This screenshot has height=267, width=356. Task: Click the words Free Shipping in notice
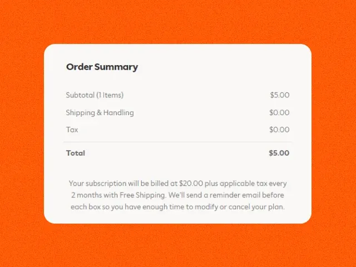(x=127, y=195)
